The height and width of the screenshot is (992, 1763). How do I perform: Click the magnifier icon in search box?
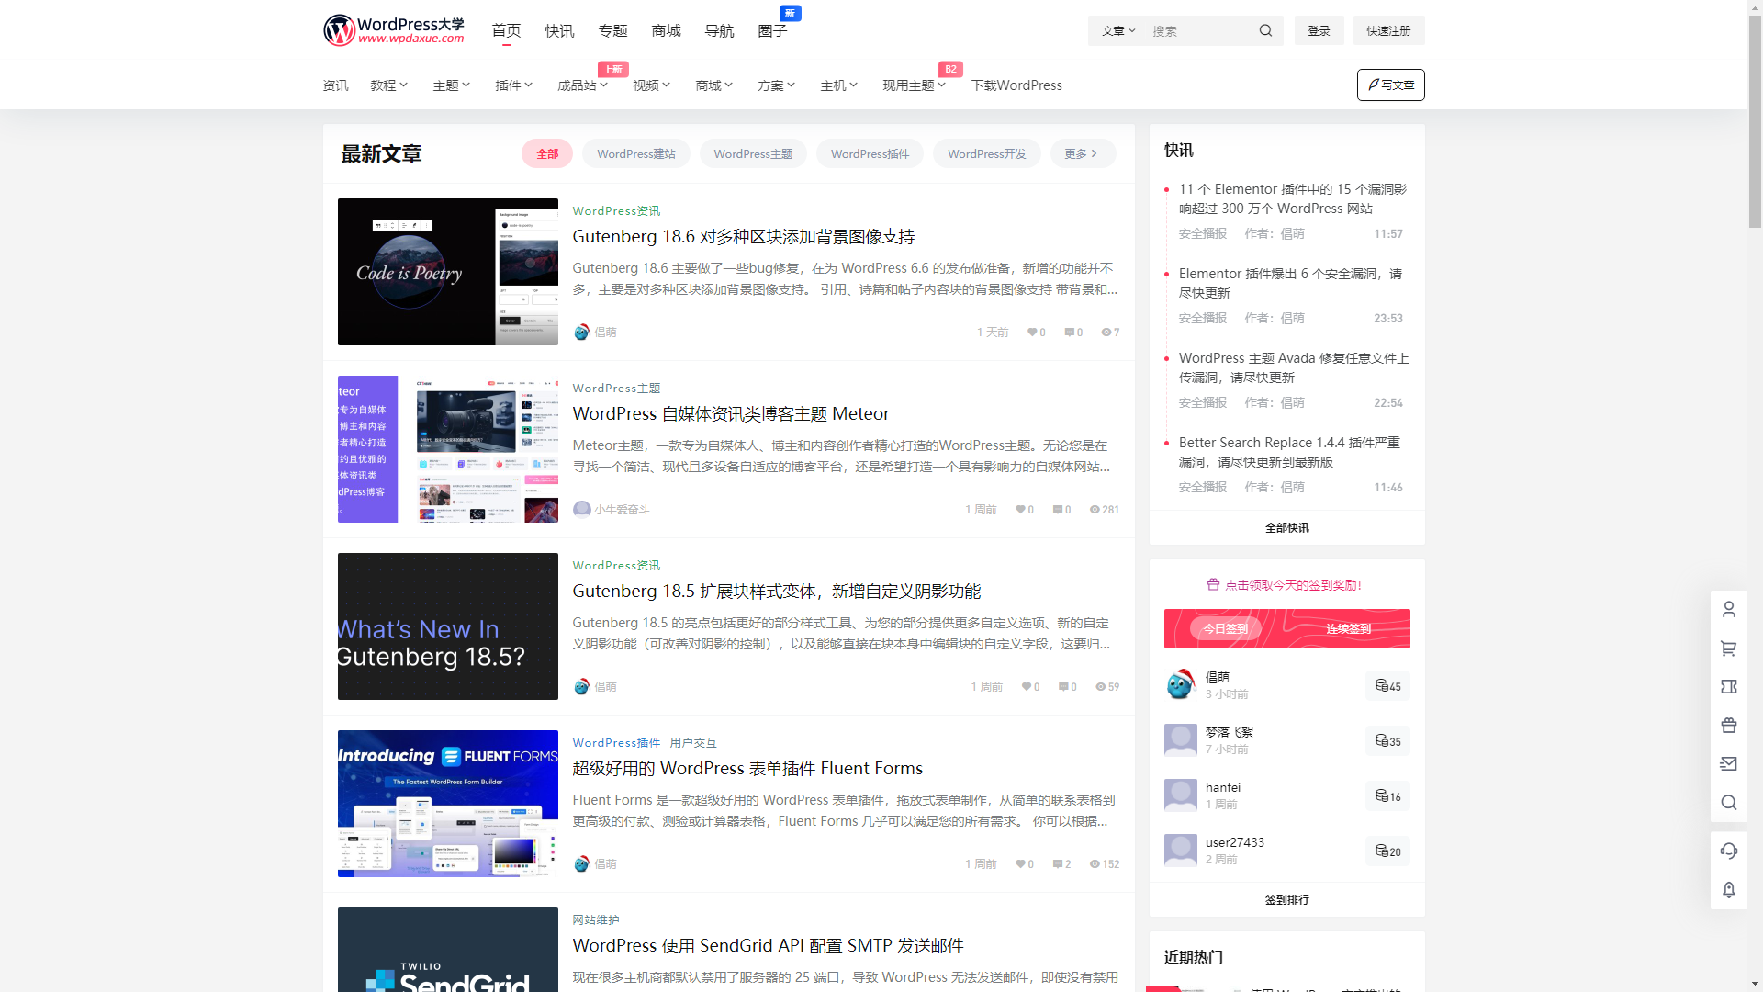[1265, 30]
